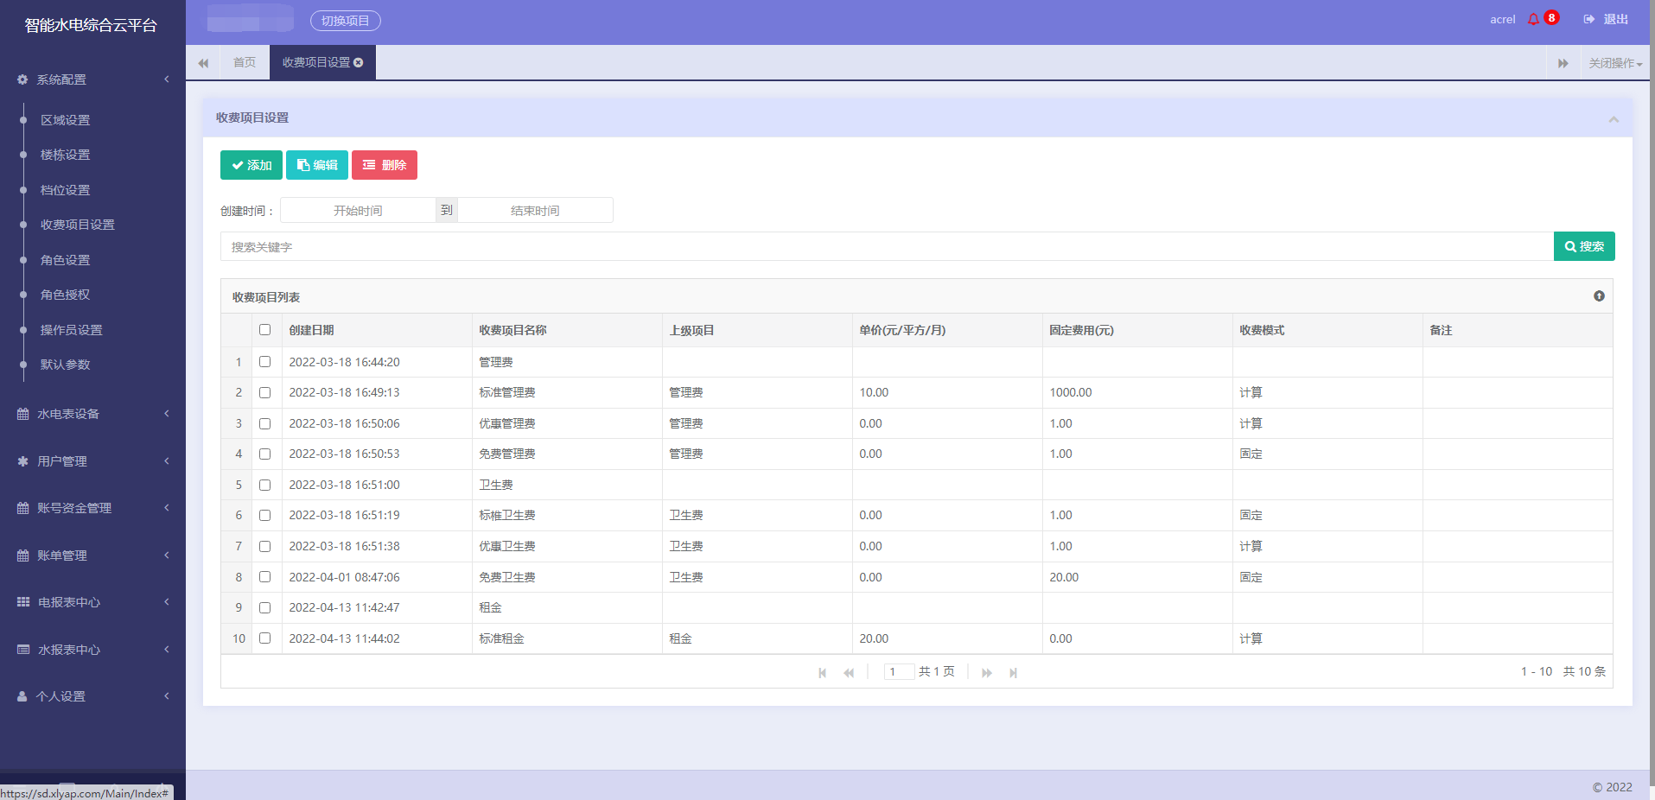Collapse the 收费项目设置 panel with the chevron
This screenshot has width=1655, height=800.
(1614, 119)
